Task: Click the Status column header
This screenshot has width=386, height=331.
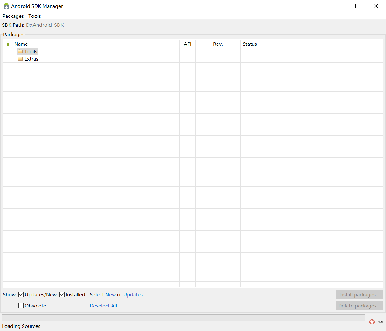Action: point(250,44)
